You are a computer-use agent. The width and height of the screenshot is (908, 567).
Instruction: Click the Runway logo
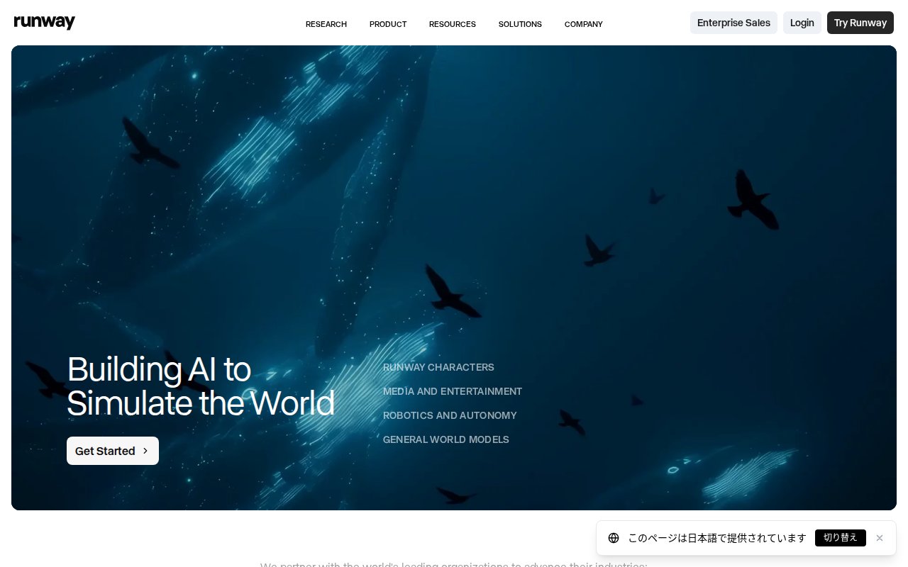[45, 23]
